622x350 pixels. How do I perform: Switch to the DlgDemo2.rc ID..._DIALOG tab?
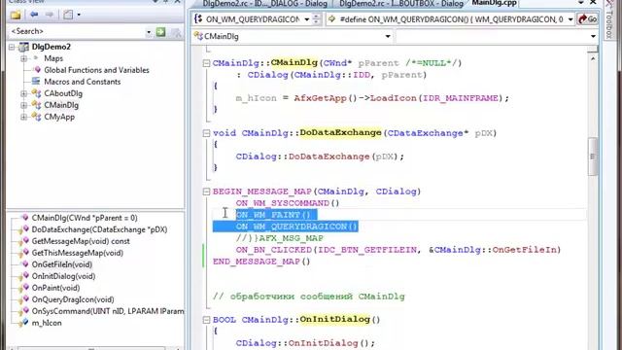(264, 4)
